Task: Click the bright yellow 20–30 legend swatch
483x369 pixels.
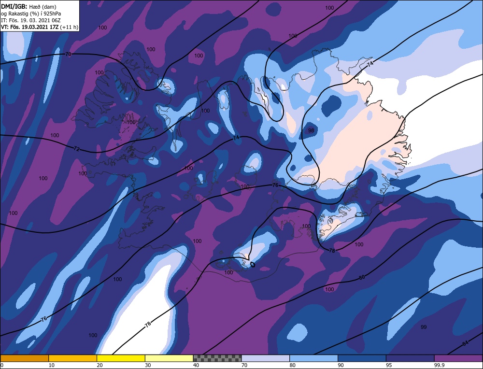Action: click(121, 358)
